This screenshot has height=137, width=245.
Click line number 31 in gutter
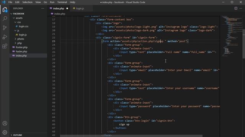54,70
